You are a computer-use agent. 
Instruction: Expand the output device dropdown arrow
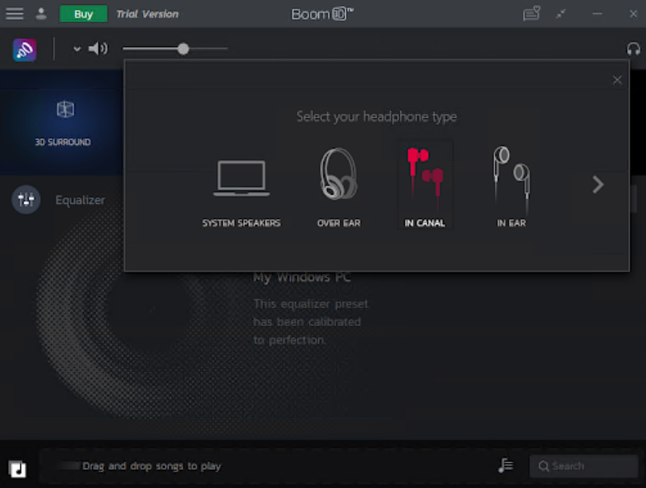pos(77,49)
